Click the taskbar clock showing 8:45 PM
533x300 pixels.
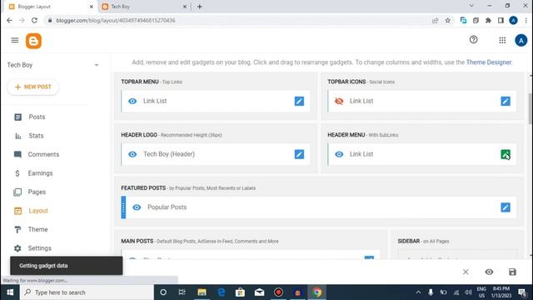501,292
